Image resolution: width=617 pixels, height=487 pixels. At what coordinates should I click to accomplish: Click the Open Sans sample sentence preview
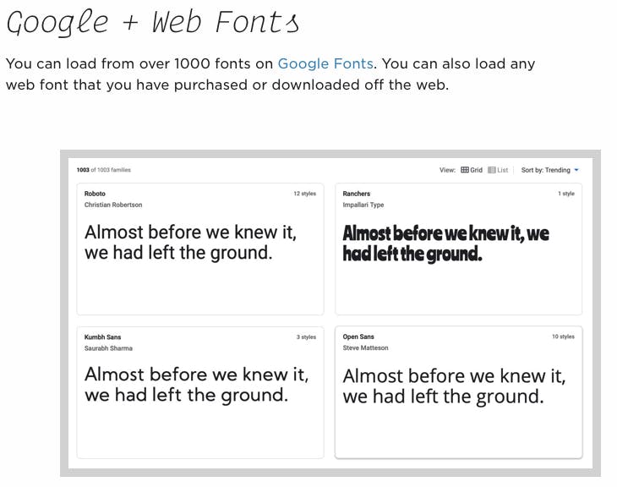pyautogui.click(x=454, y=386)
